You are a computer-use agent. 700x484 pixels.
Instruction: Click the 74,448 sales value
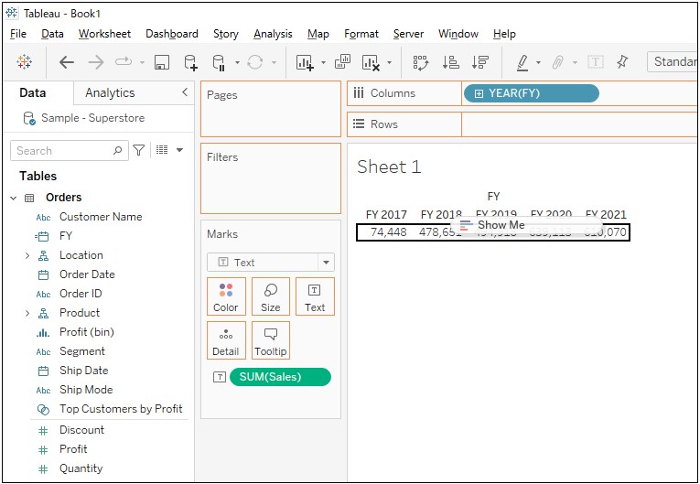pyautogui.click(x=389, y=232)
